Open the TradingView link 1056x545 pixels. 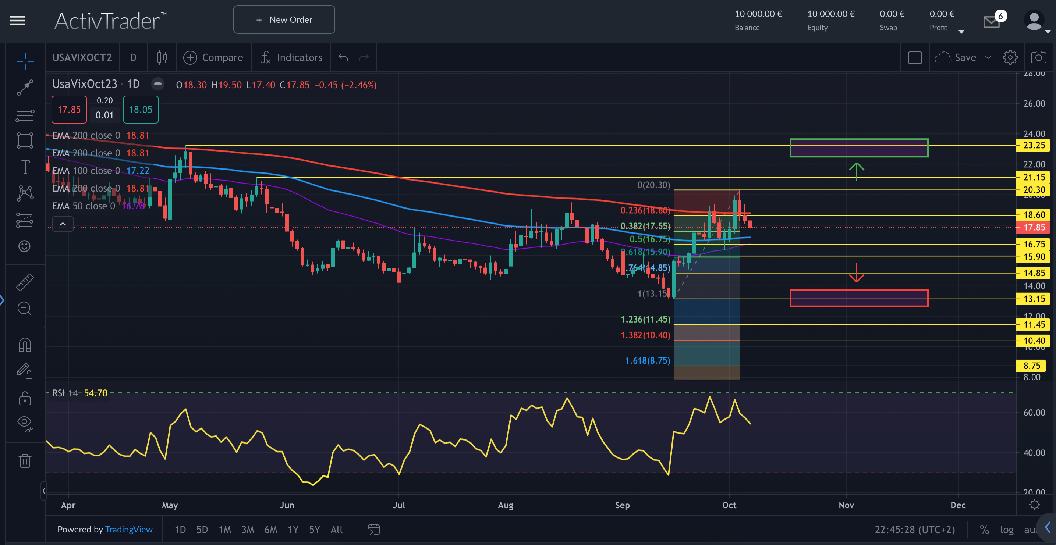coord(129,530)
